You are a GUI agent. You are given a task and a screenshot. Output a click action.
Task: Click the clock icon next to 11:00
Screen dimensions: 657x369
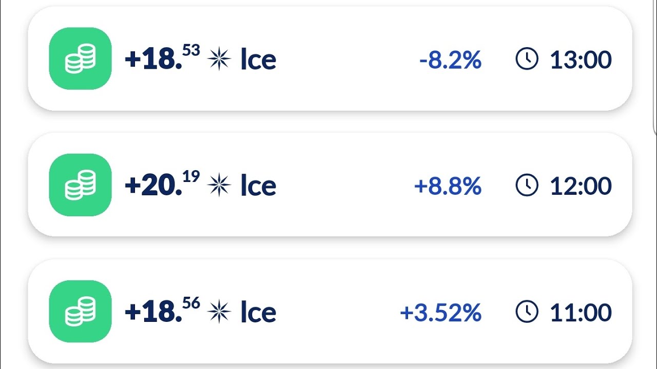[x=526, y=312]
